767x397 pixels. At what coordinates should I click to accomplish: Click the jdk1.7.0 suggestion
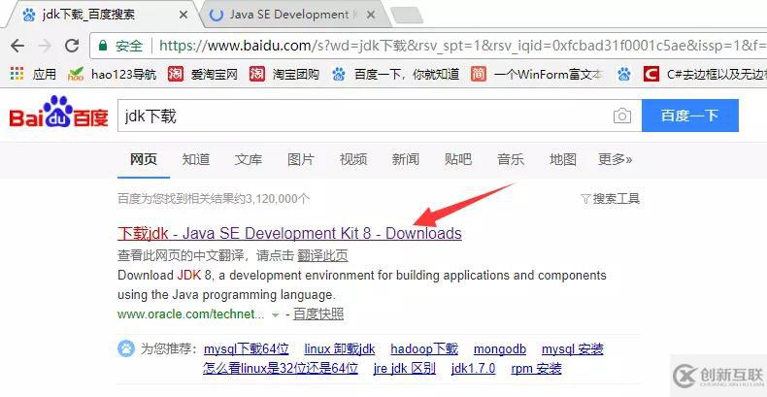[473, 368]
